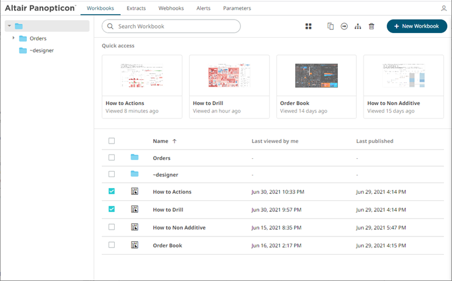
Task: Check the Order Book row checkbox
Action: click(x=112, y=245)
